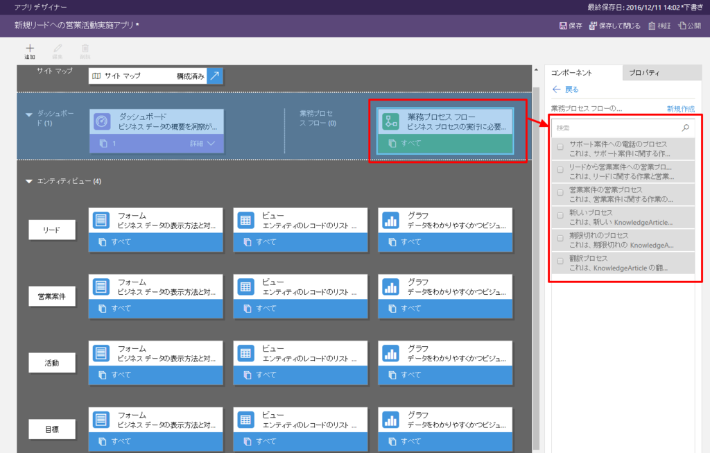
Task: Click the 戻る back link
Action: pos(566,89)
